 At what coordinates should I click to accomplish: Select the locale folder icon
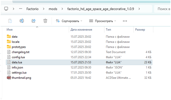click(x=9, y=41)
